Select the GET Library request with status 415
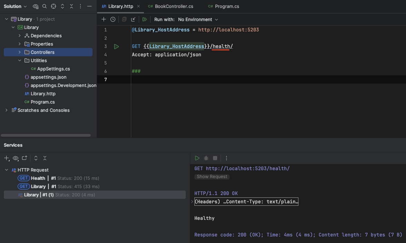This screenshot has height=243, width=406. click(59, 186)
